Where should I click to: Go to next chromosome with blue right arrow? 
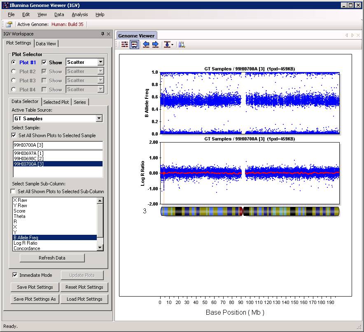155,44
